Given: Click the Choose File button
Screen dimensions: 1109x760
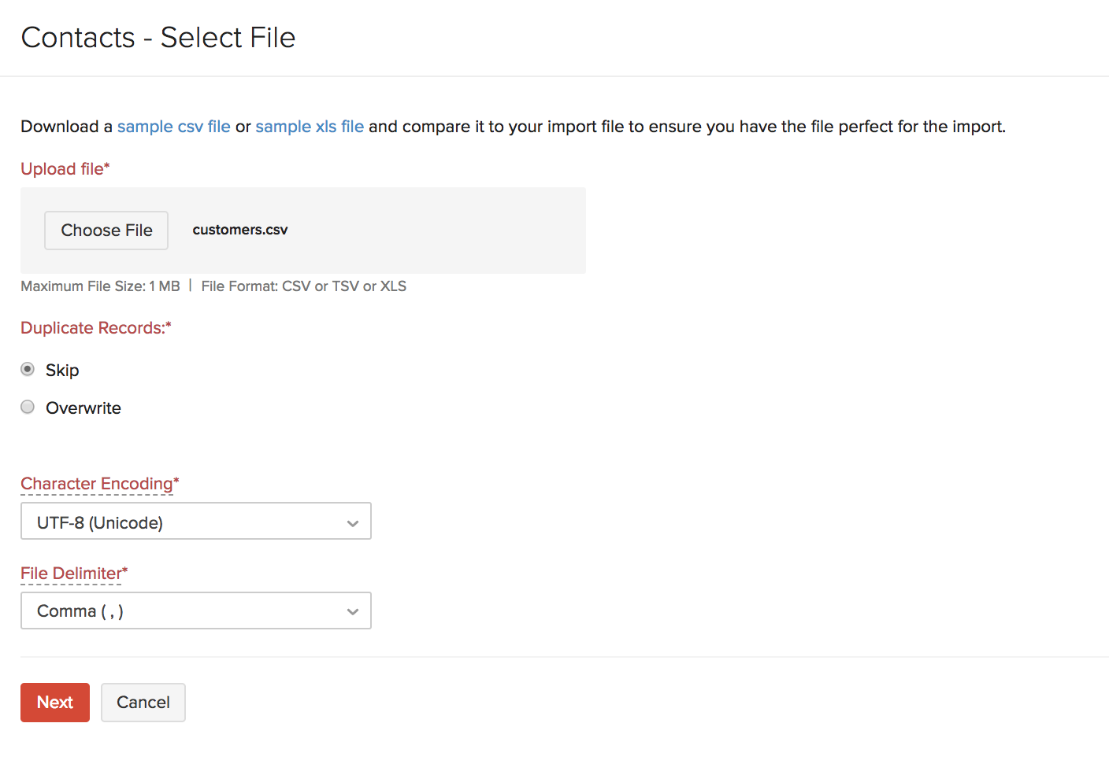Looking at the screenshot, I should (106, 231).
